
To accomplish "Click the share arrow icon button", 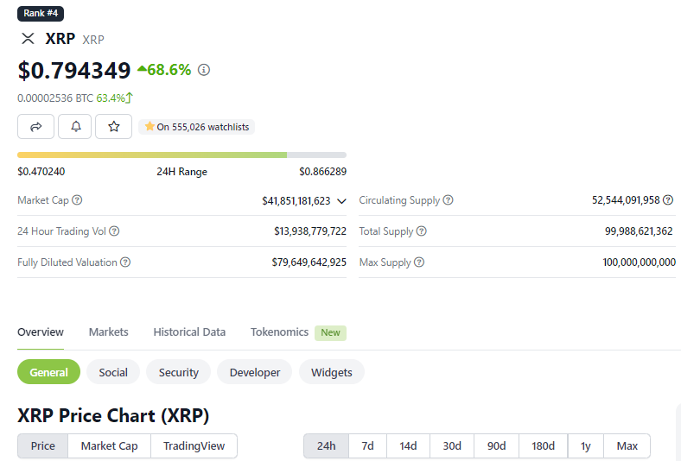I will pyautogui.click(x=35, y=127).
